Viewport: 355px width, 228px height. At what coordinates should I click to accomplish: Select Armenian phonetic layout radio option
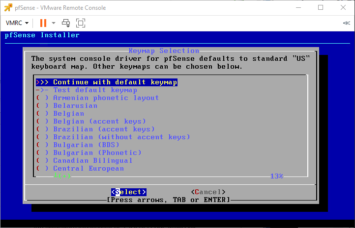pos(97,98)
